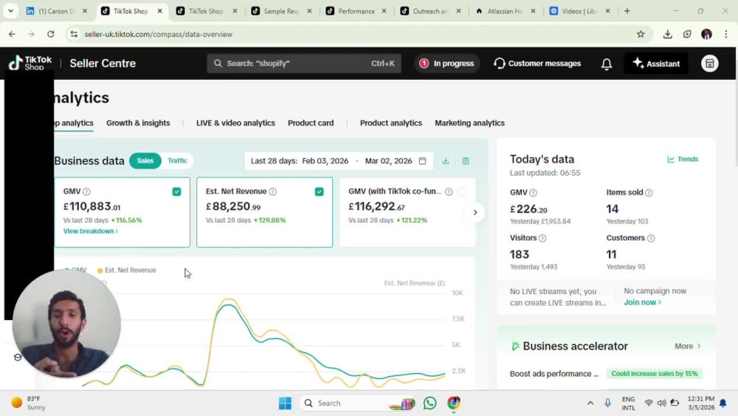Open the Chrome profile avatar

(706, 34)
